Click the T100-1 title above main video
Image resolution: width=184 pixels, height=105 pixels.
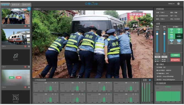[37, 9]
